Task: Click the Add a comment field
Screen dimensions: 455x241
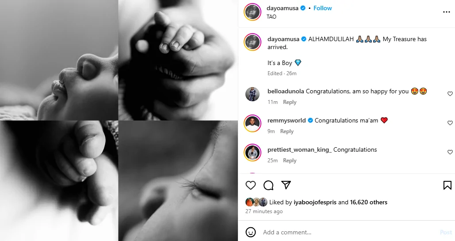Action: point(345,232)
